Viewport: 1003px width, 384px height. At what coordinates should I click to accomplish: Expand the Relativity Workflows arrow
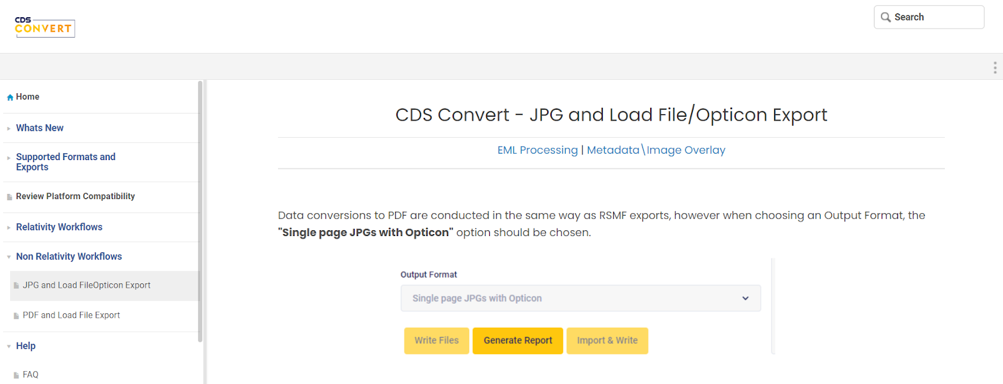(9, 228)
